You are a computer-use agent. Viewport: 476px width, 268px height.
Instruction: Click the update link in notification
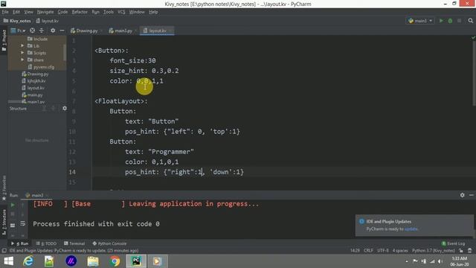click(411, 229)
